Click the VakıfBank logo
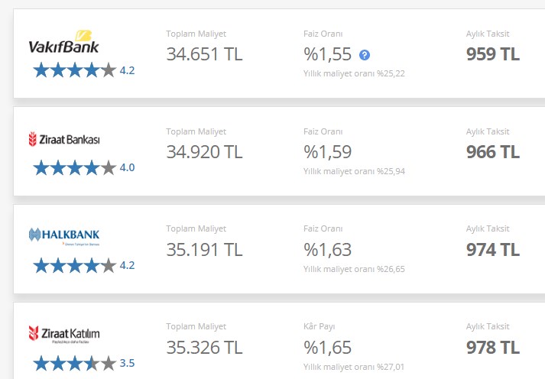The image size is (545, 379). pyautogui.click(x=64, y=42)
